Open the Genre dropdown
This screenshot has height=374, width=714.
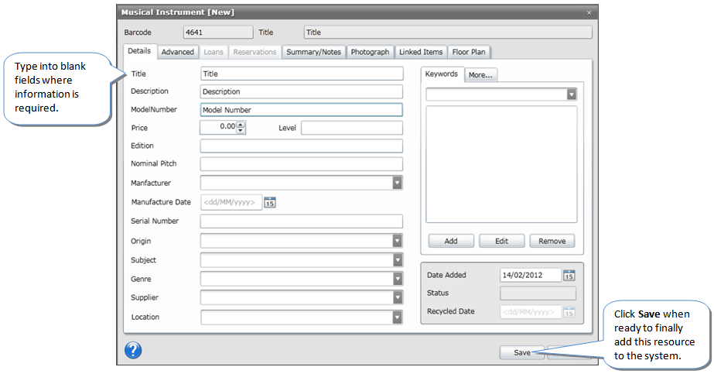pos(397,279)
